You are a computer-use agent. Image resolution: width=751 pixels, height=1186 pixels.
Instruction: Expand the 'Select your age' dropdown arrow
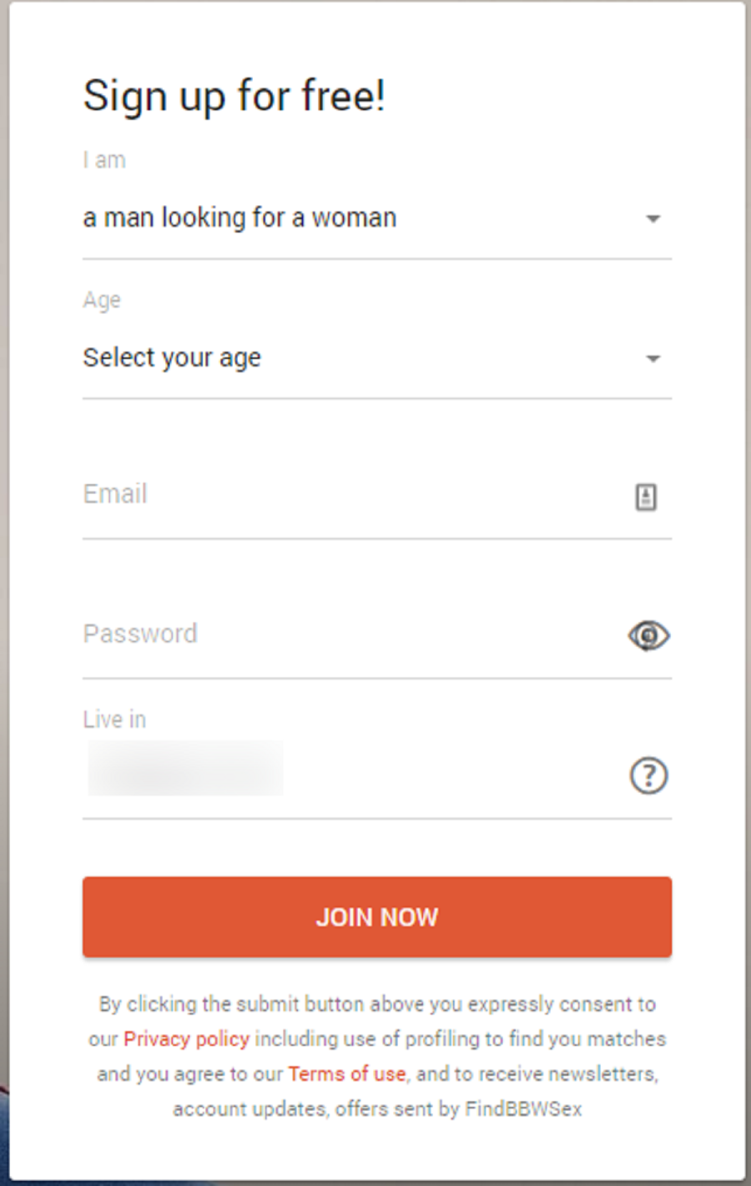point(653,359)
